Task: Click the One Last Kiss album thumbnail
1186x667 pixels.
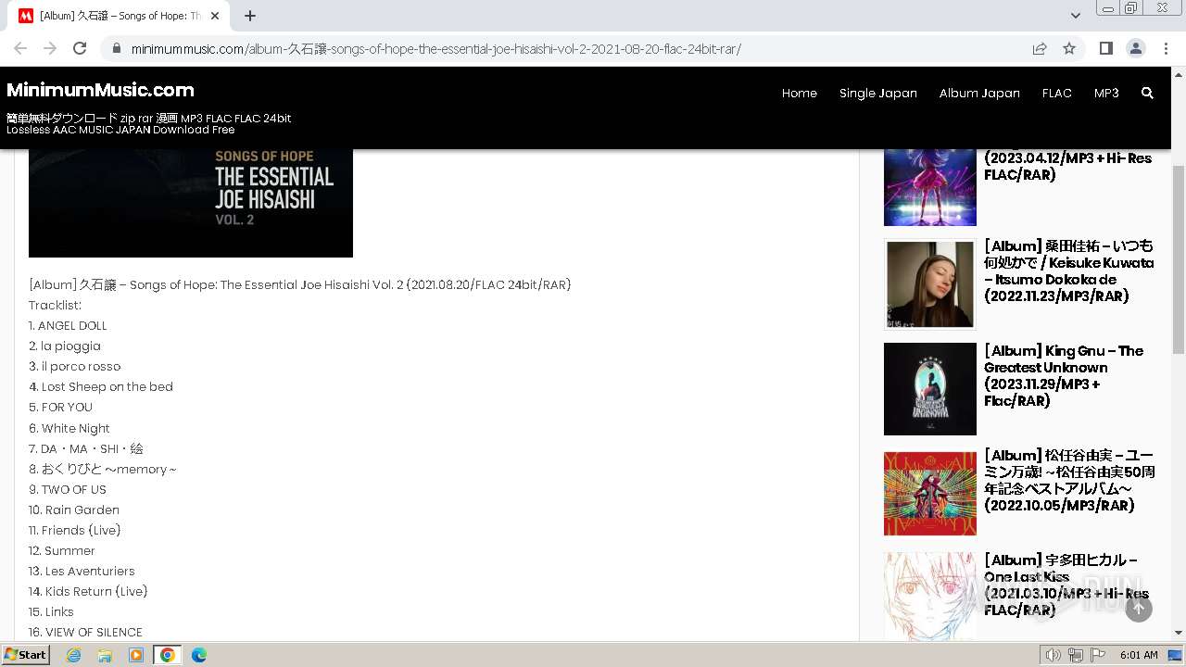Action: [x=929, y=596]
